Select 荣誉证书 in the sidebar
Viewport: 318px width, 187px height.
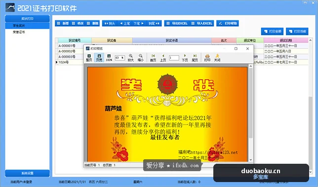coord(19,32)
